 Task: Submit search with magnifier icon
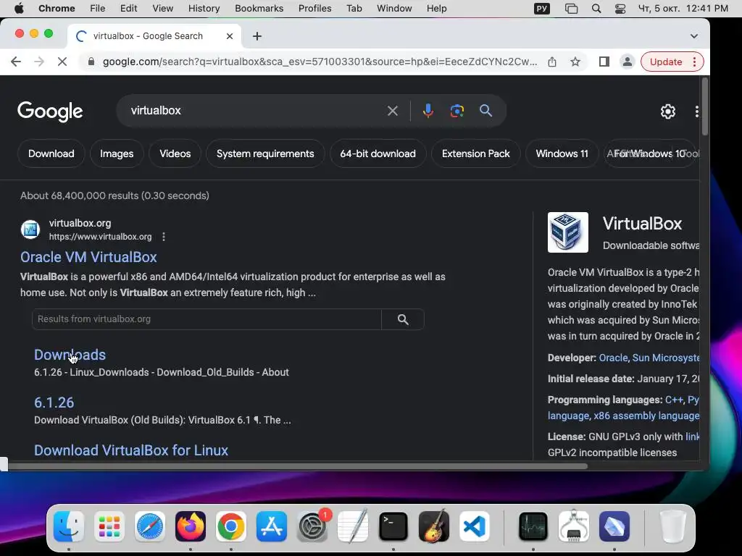coord(485,111)
